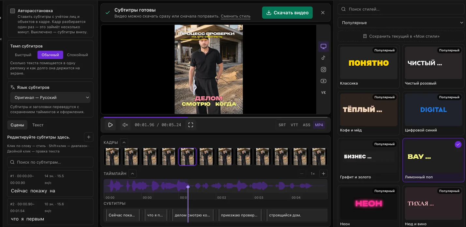The image size is (466, 227).
Task: Collapse the КАДРЫ section
Action: click(124, 142)
